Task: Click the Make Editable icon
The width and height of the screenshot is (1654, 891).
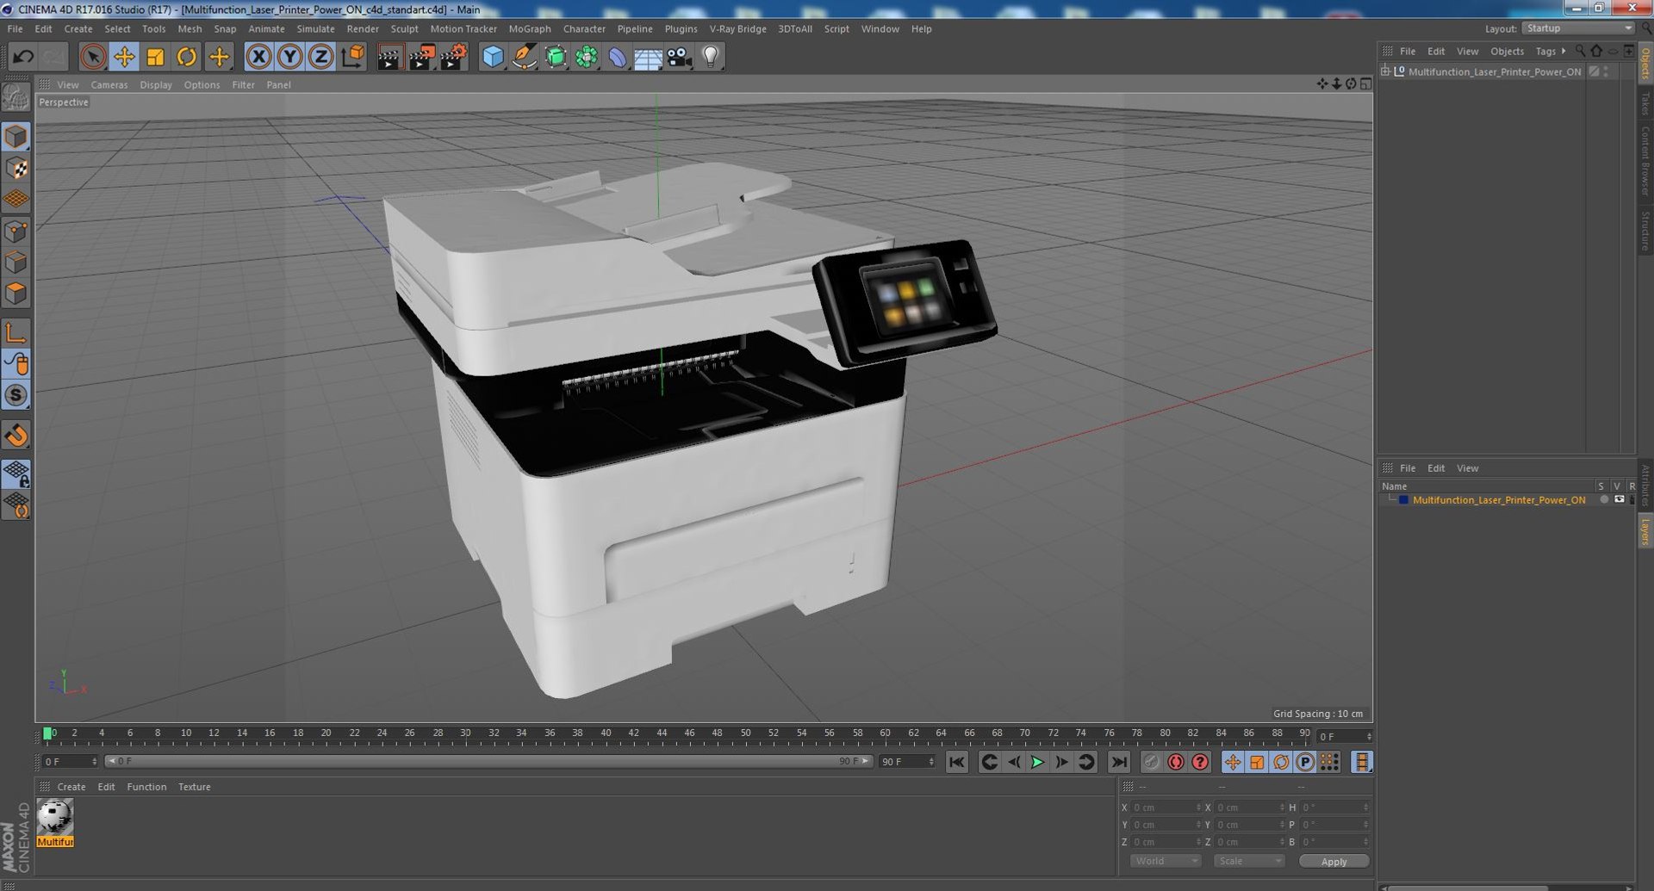Action: [16, 97]
